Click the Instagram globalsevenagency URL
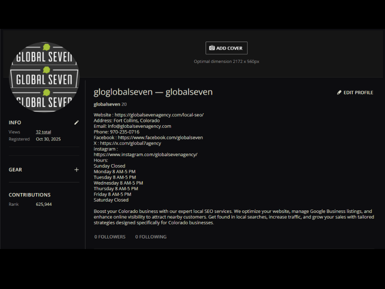The width and height of the screenshot is (385, 289). 146,155
